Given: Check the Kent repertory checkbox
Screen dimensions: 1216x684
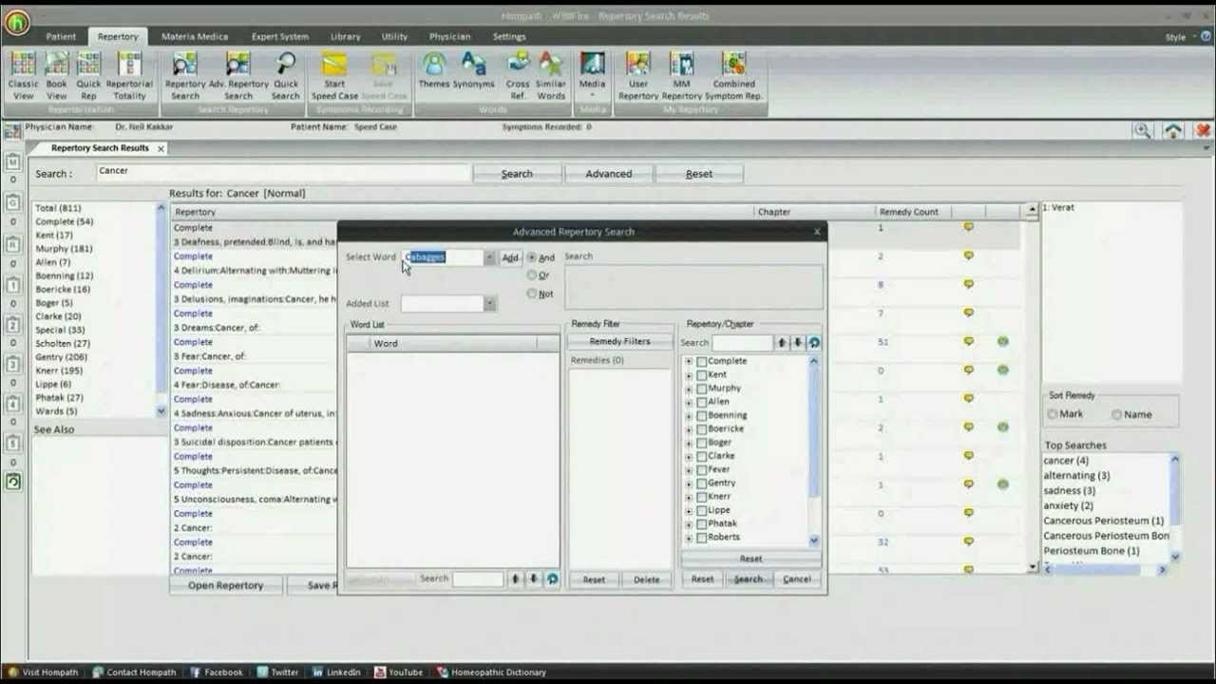Looking at the screenshot, I should [x=701, y=374].
